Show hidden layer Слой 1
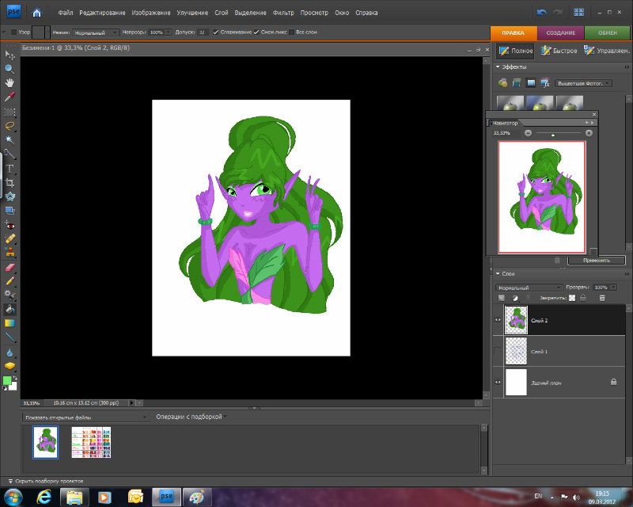The width and height of the screenshot is (633, 507). pos(498,350)
